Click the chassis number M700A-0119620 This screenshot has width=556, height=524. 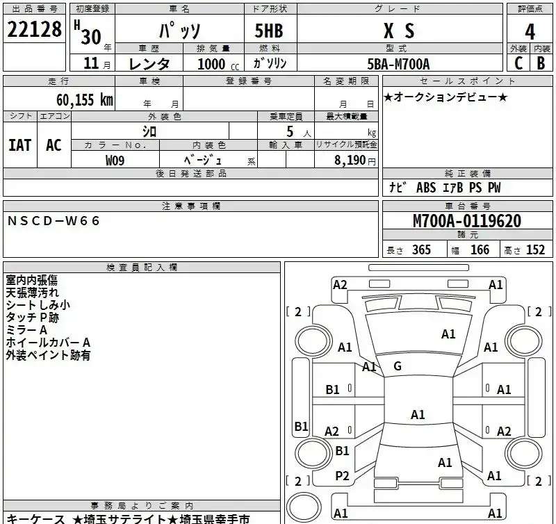pos(467,221)
